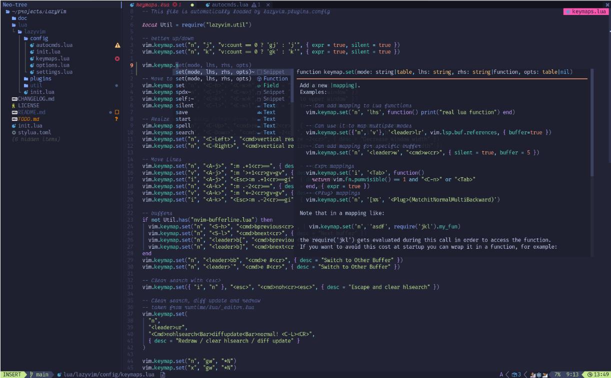The image size is (611, 378).
Task: Click the LICENSE file icon in Neo-tree
Action: point(14,105)
